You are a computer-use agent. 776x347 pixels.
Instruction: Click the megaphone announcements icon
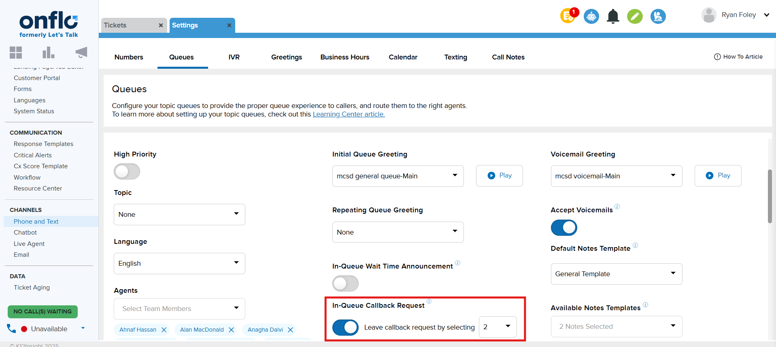(81, 53)
